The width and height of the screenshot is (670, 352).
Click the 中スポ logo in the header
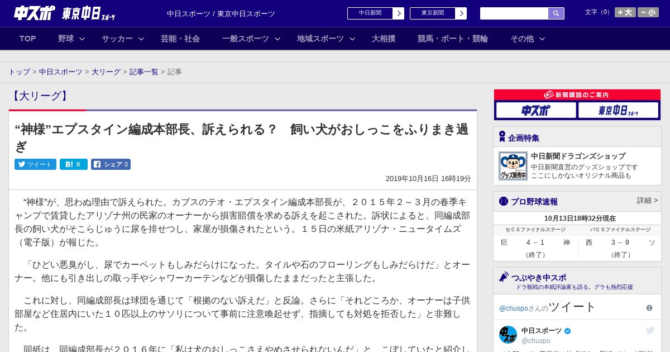coord(35,13)
